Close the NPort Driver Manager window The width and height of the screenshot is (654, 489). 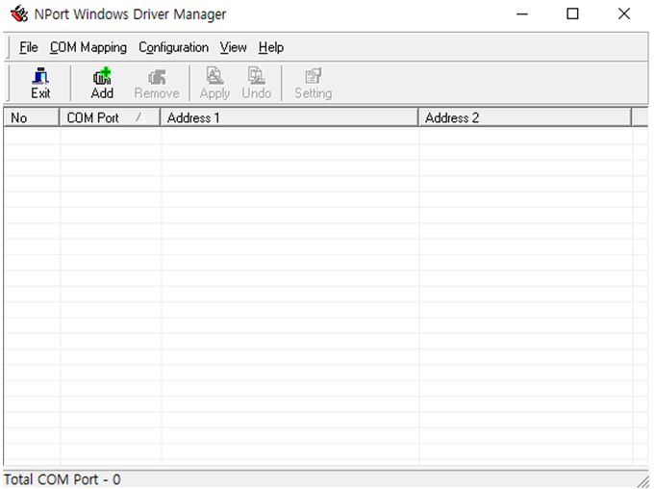click(624, 13)
